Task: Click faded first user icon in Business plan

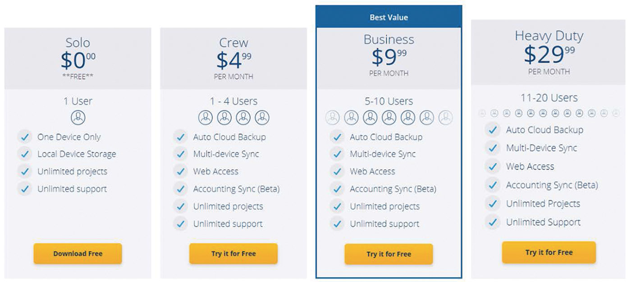Action: pyautogui.click(x=332, y=118)
